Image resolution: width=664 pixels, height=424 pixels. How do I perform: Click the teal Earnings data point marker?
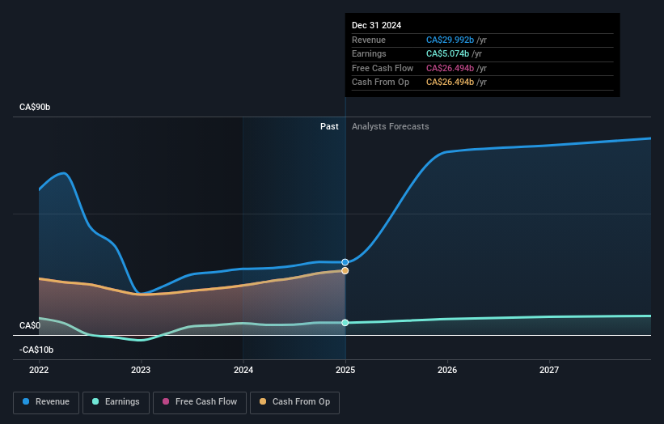coord(345,323)
